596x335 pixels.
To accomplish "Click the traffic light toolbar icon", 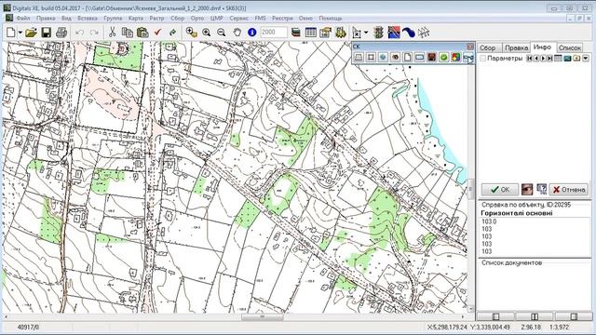I will pos(378,33).
